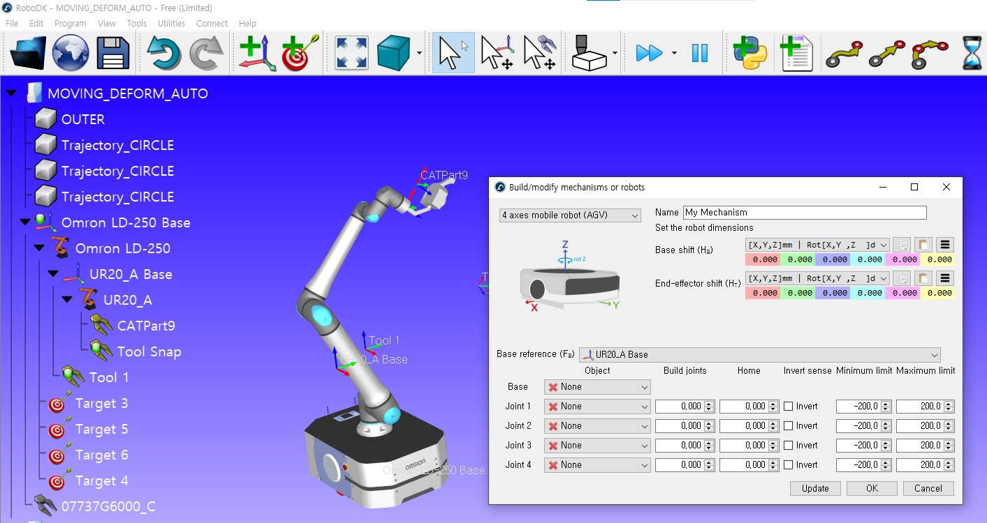Click the Save station floppy disk icon
The image size is (987, 523).
tap(113, 52)
